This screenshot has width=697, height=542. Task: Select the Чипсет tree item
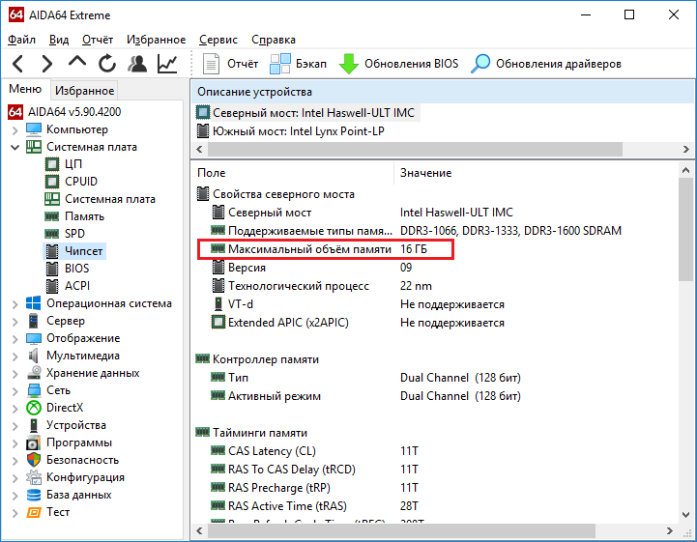click(x=74, y=251)
